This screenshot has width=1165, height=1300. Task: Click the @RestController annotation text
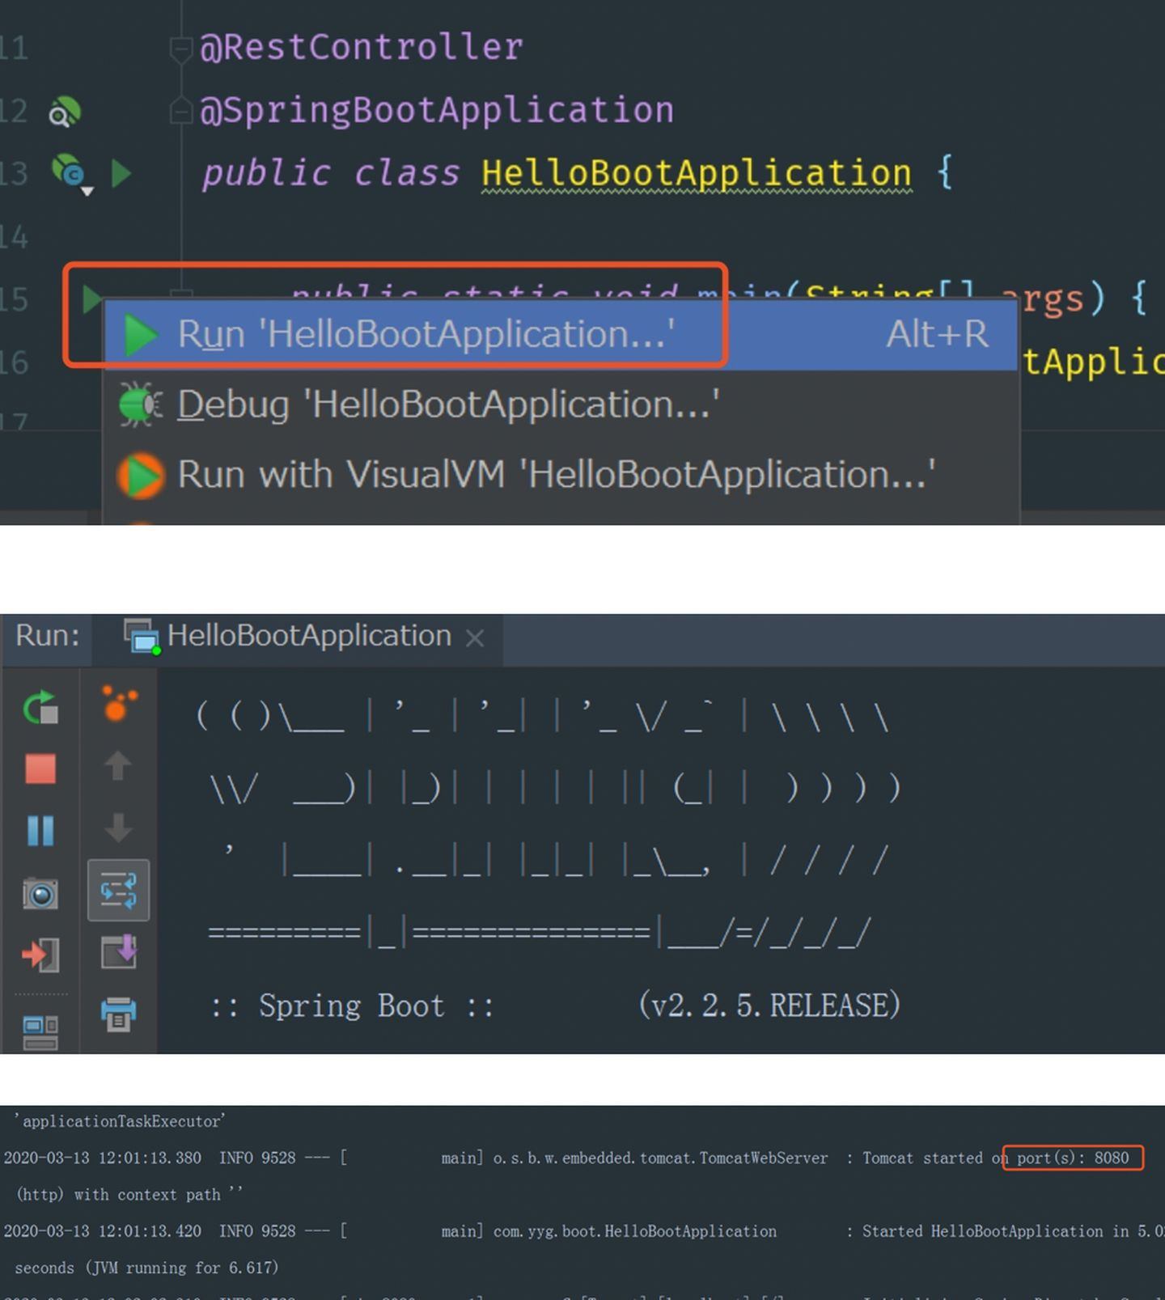(x=362, y=47)
